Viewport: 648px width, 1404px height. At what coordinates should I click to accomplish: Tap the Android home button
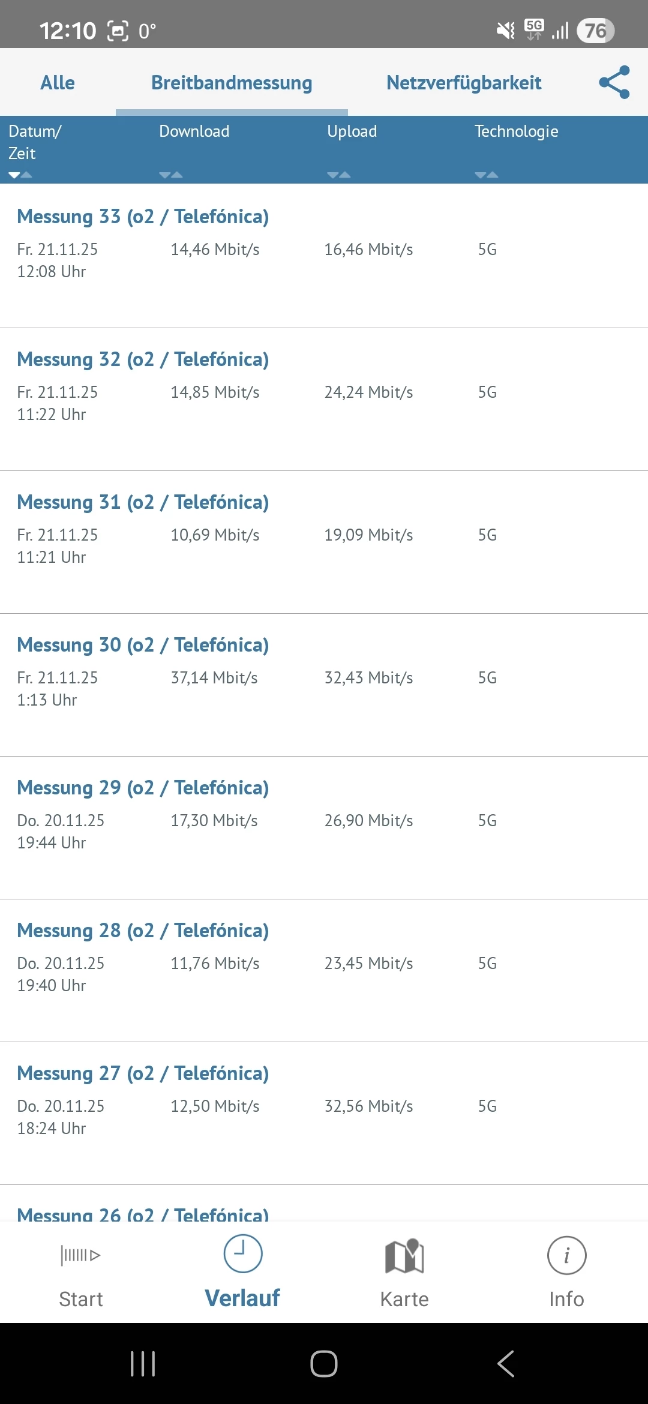pyautogui.click(x=324, y=1363)
